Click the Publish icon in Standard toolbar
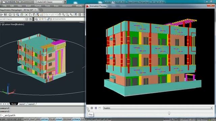The height and width of the screenshot is (121, 216). coord(18,14)
